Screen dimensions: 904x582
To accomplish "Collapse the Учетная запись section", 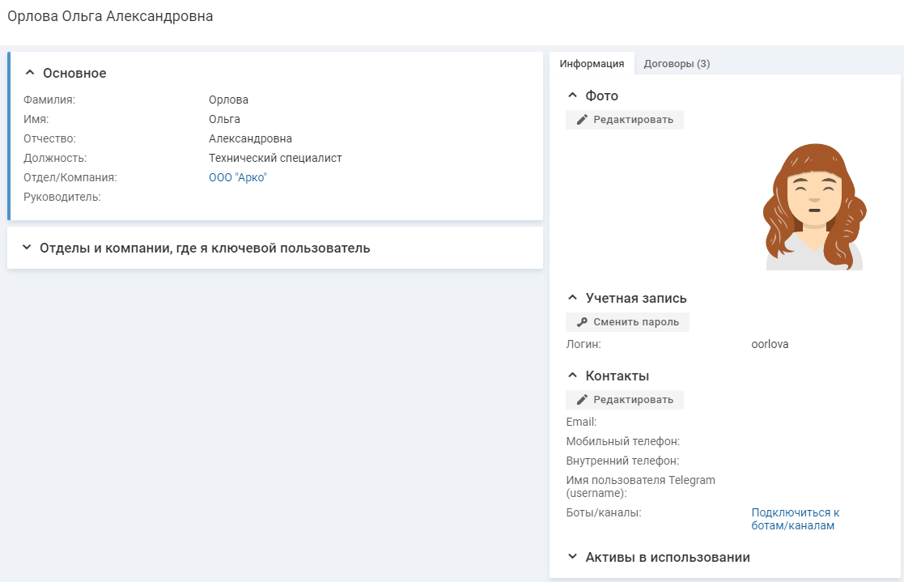I will [573, 298].
